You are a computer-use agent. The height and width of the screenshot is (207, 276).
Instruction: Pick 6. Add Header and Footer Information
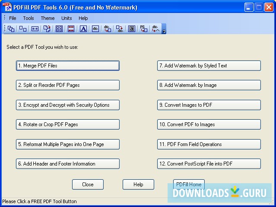pos(68,164)
